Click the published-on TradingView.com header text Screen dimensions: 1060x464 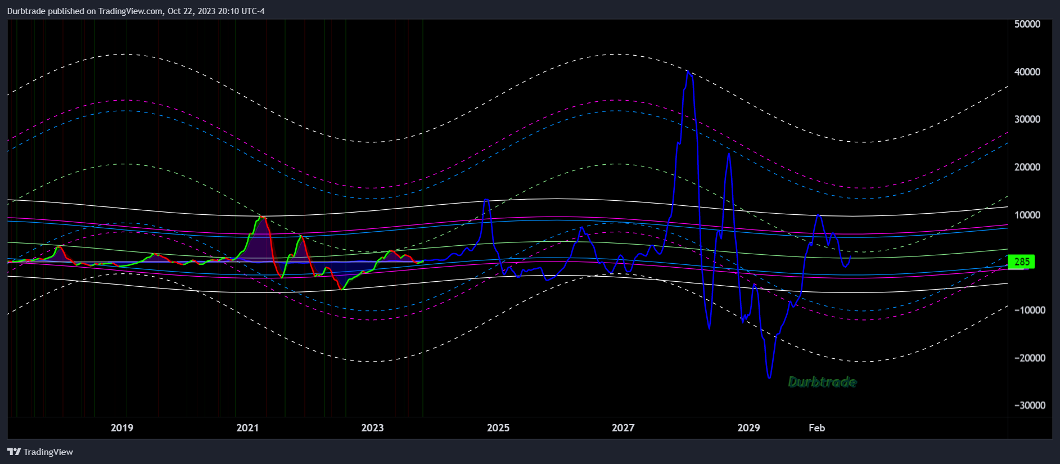pyautogui.click(x=136, y=11)
